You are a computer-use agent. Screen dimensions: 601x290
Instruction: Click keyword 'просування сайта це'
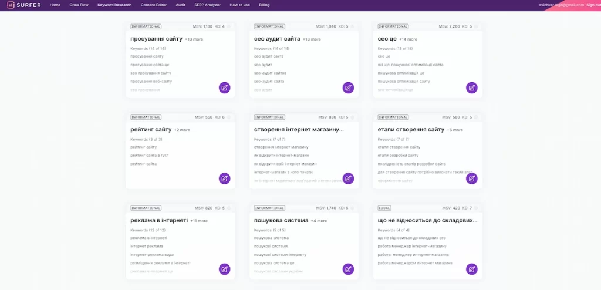150,65
